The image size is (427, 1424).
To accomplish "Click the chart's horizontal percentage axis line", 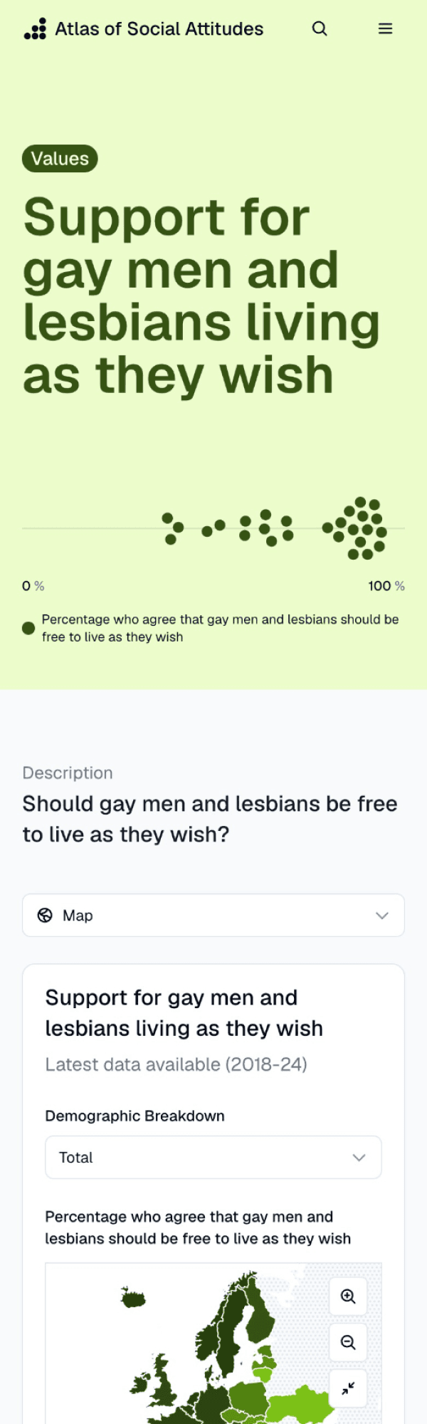I will 213,528.
